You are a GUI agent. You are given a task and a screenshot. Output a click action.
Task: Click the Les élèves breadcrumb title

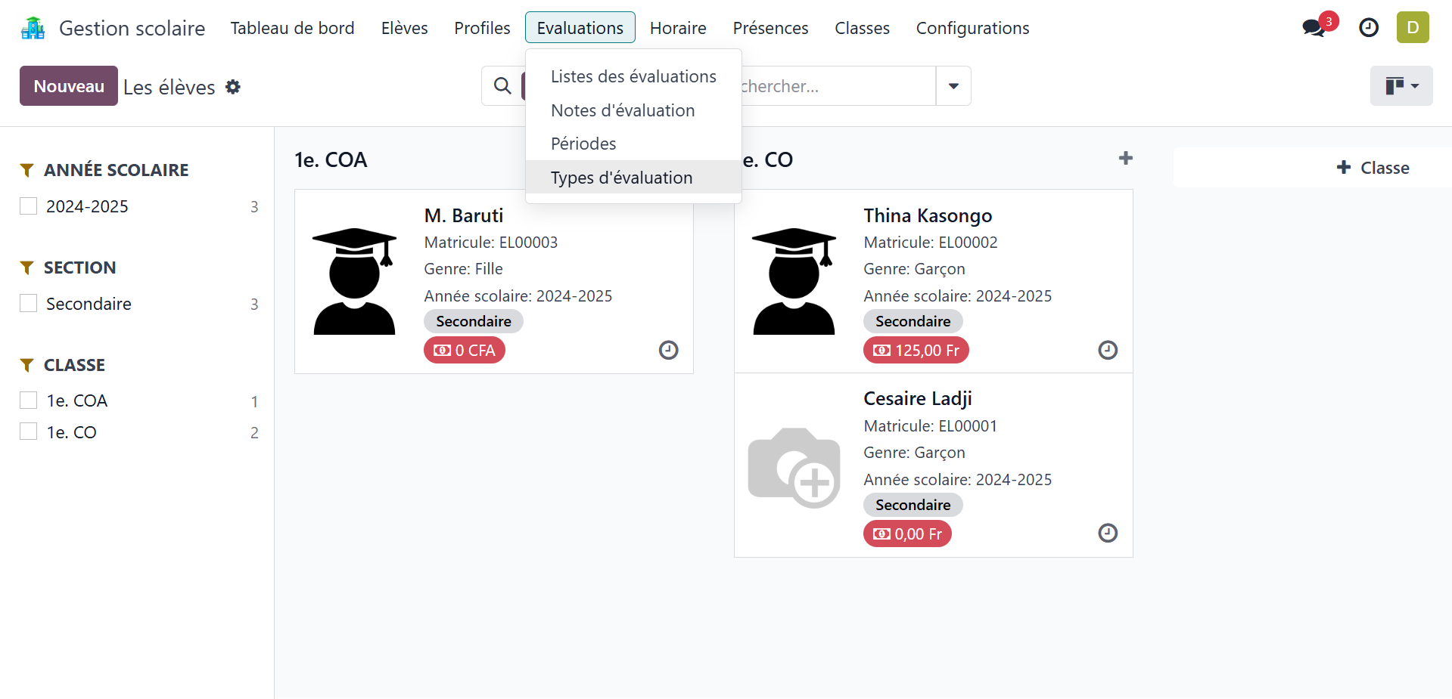coord(169,87)
